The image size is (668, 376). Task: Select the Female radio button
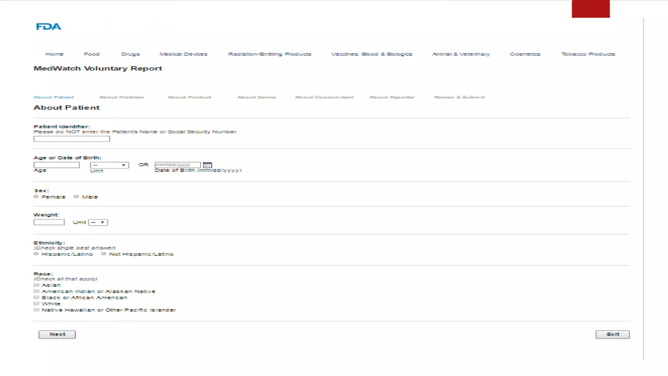(36, 196)
